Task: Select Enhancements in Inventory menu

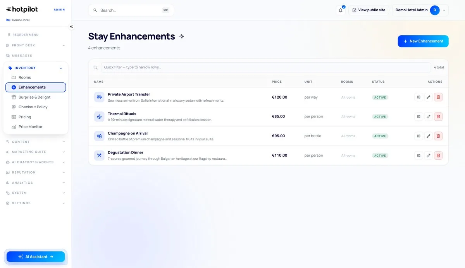Action: pos(36,87)
